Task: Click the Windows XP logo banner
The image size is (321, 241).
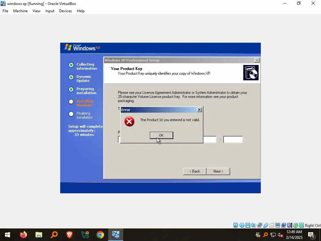Action: tap(82, 48)
